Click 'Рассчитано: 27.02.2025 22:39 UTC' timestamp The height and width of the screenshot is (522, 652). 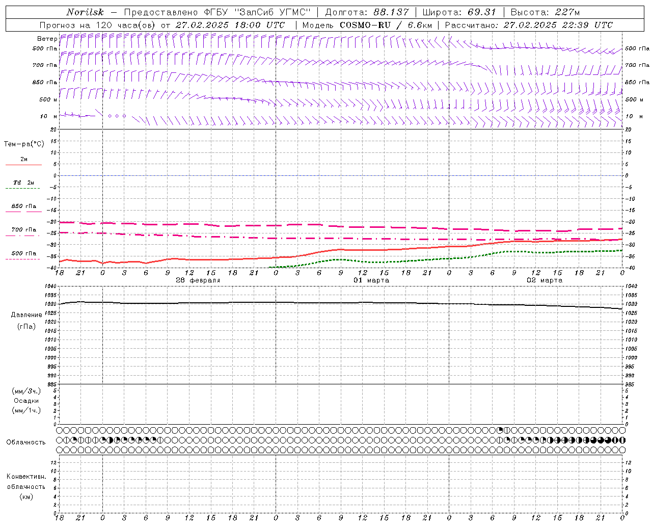[x=529, y=25]
